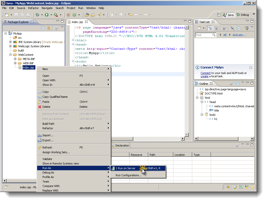This screenshot has width=267, height=202.
Task: Switch to the Debug perspective
Action: [x=243, y=14]
